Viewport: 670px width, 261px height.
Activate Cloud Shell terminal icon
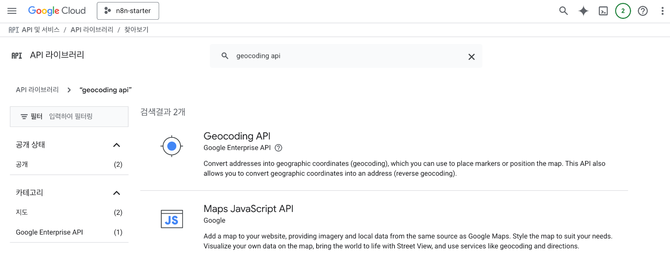click(603, 11)
